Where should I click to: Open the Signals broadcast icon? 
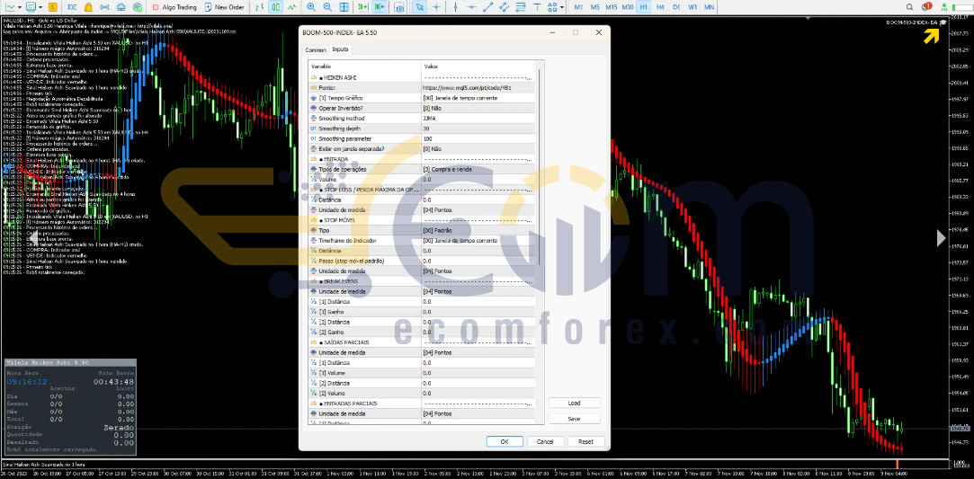tap(104, 7)
